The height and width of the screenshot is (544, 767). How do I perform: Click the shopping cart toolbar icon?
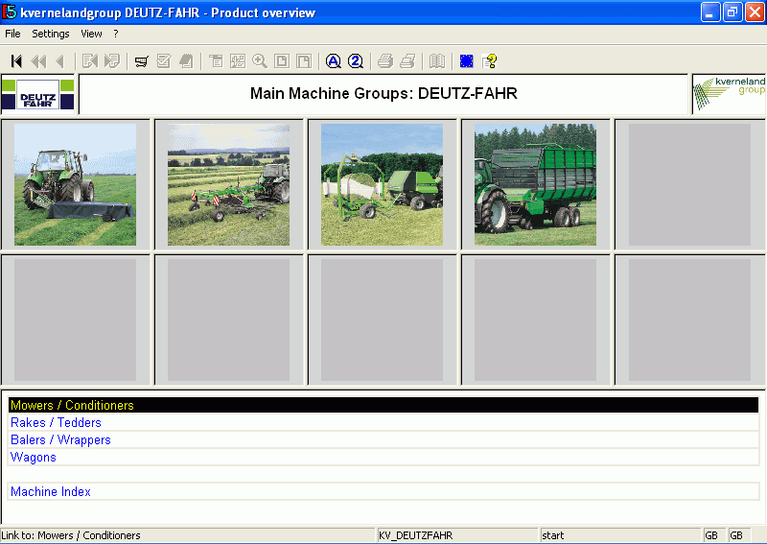pos(141,61)
